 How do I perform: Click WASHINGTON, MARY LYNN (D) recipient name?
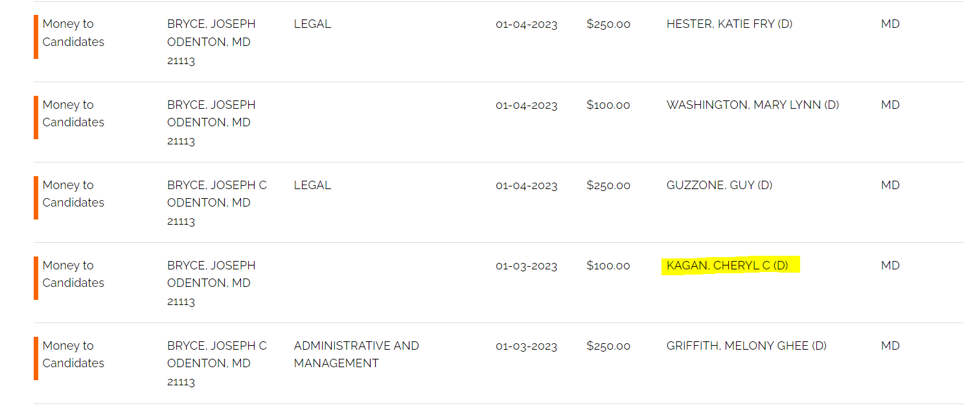752,105
